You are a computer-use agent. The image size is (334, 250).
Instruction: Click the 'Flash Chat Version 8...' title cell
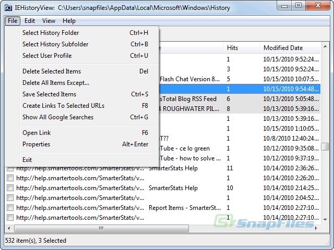pyautogui.click(x=189, y=79)
